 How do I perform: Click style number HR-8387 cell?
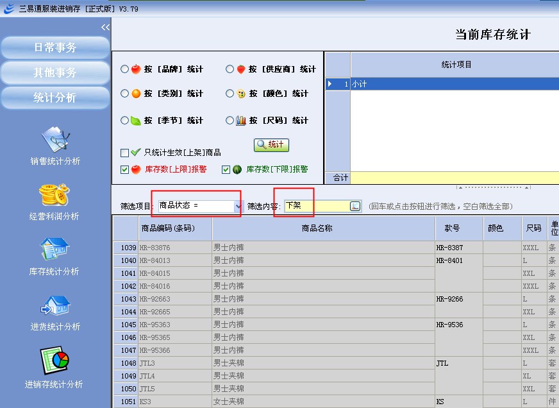tap(459, 248)
